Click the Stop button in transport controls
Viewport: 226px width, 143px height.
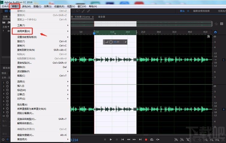coord(105,139)
